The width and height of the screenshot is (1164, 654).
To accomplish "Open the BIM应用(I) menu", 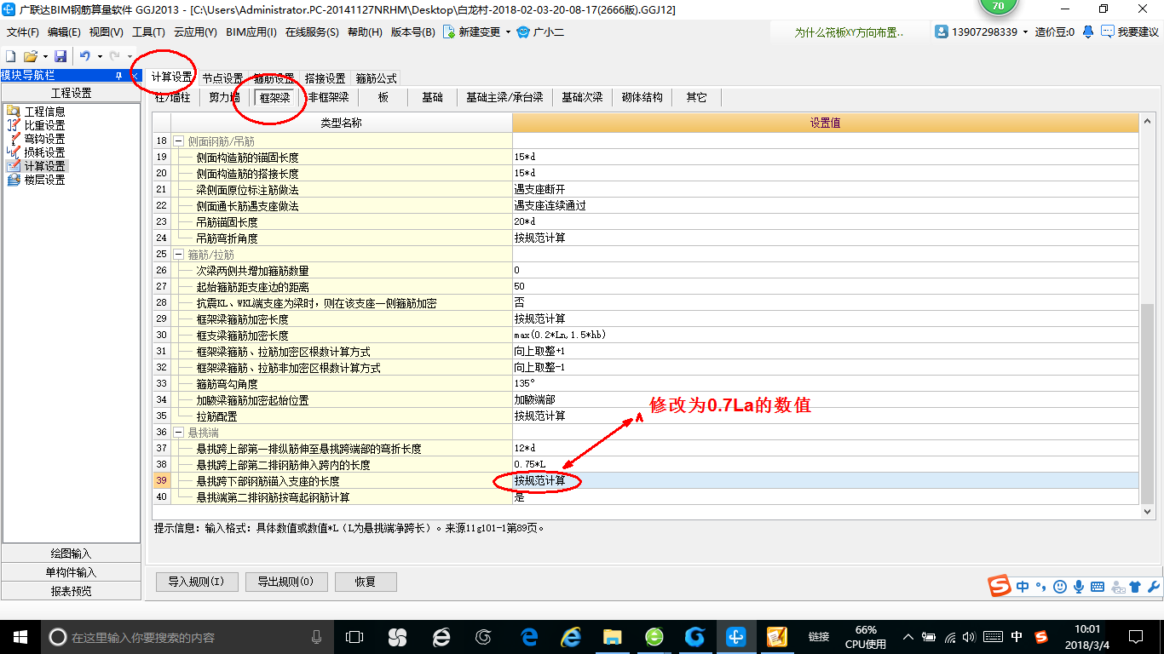I will (x=251, y=32).
